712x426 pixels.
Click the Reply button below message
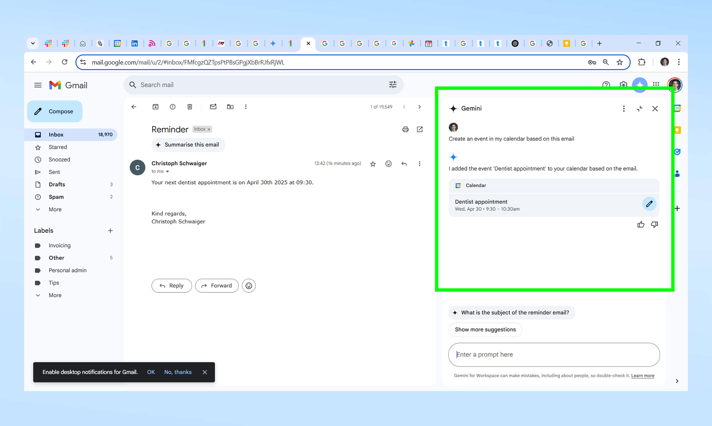171,286
